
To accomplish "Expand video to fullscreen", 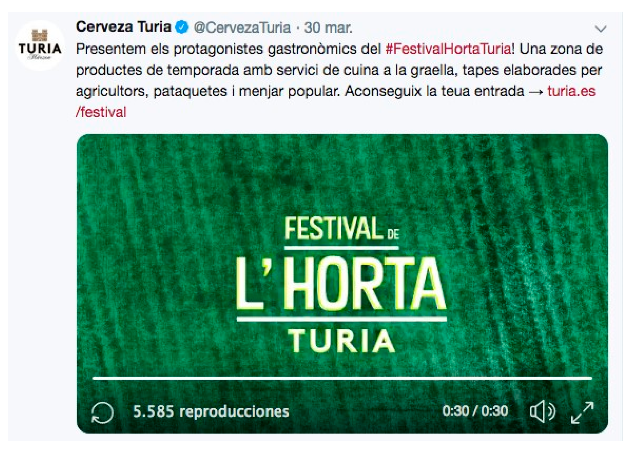I will 582,412.
